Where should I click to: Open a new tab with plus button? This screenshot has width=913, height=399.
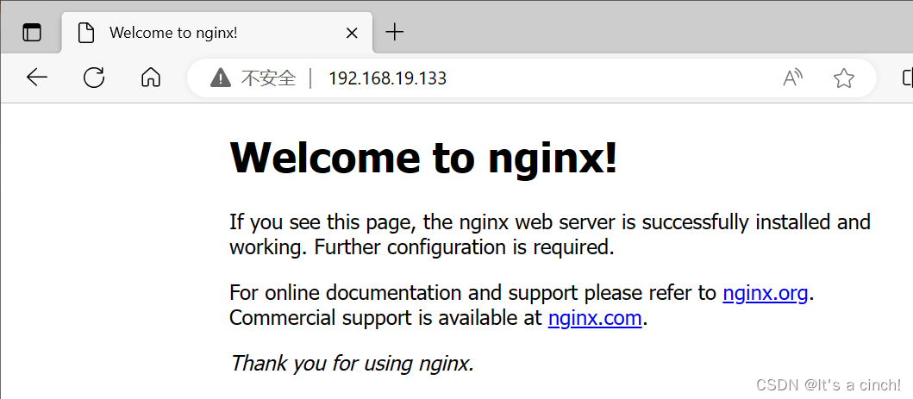(395, 32)
